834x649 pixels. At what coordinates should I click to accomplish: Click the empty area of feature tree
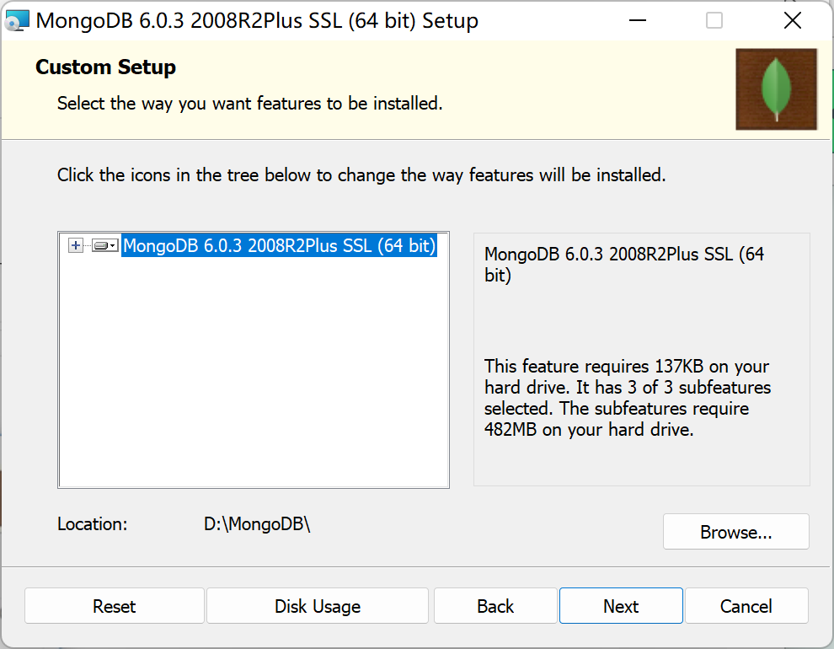(x=253, y=379)
